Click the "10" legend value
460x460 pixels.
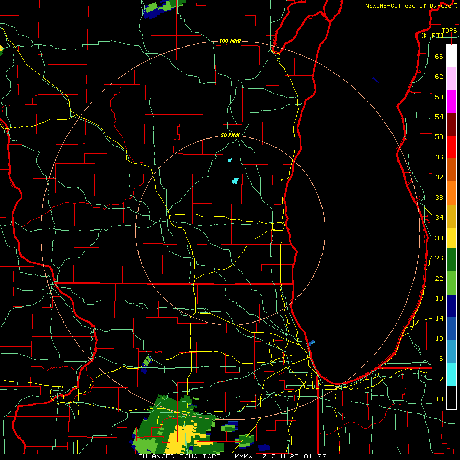pos(439,339)
